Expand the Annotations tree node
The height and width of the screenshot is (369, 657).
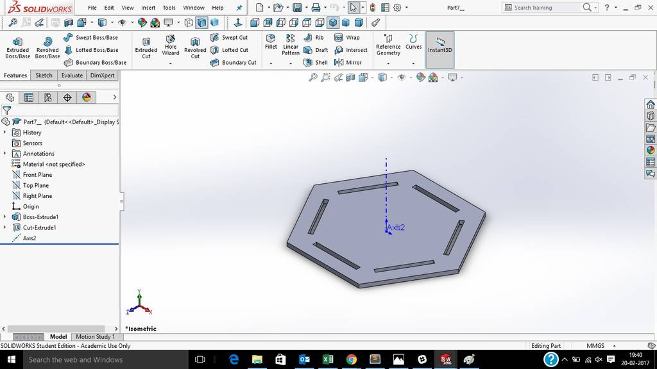click(4, 154)
